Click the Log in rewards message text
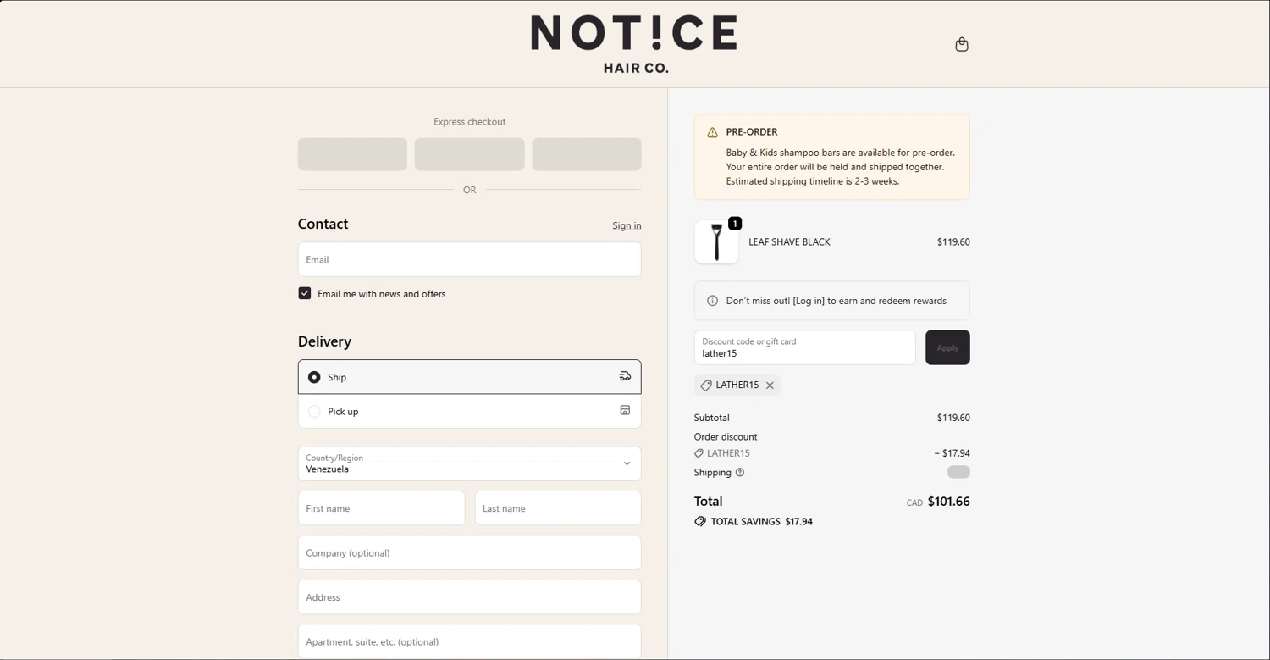 pos(836,301)
